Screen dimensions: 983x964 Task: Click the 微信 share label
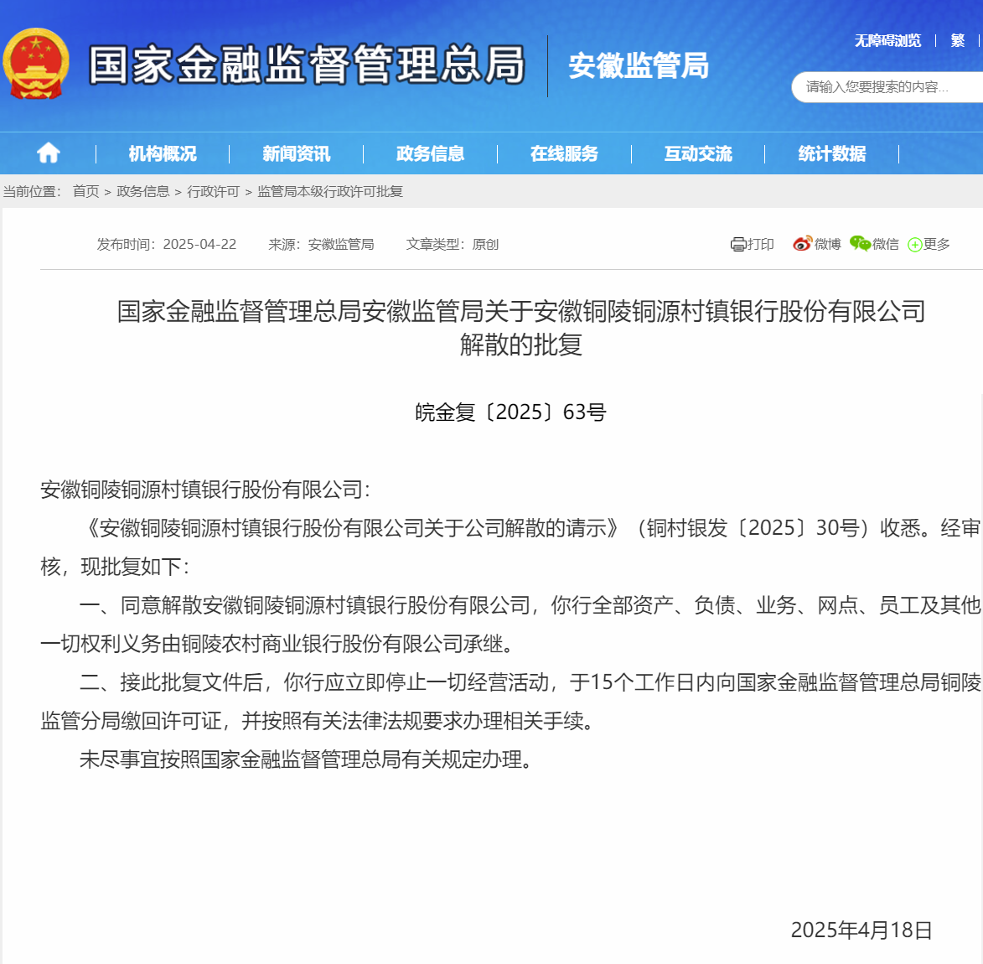[885, 244]
